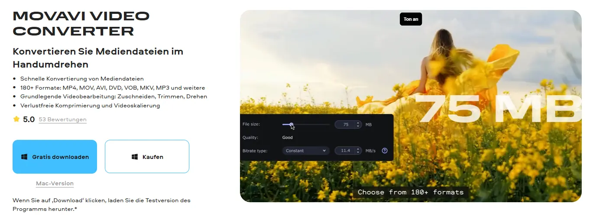Click the yellow rating star icon

tap(16, 119)
